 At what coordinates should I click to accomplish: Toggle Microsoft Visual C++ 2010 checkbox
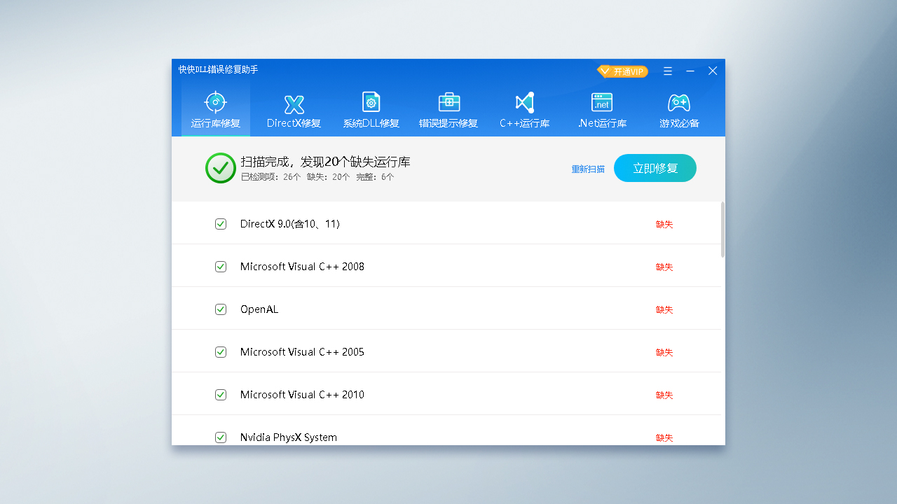point(221,394)
